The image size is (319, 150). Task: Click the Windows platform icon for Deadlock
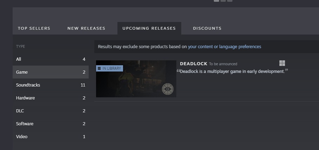click(282, 63)
